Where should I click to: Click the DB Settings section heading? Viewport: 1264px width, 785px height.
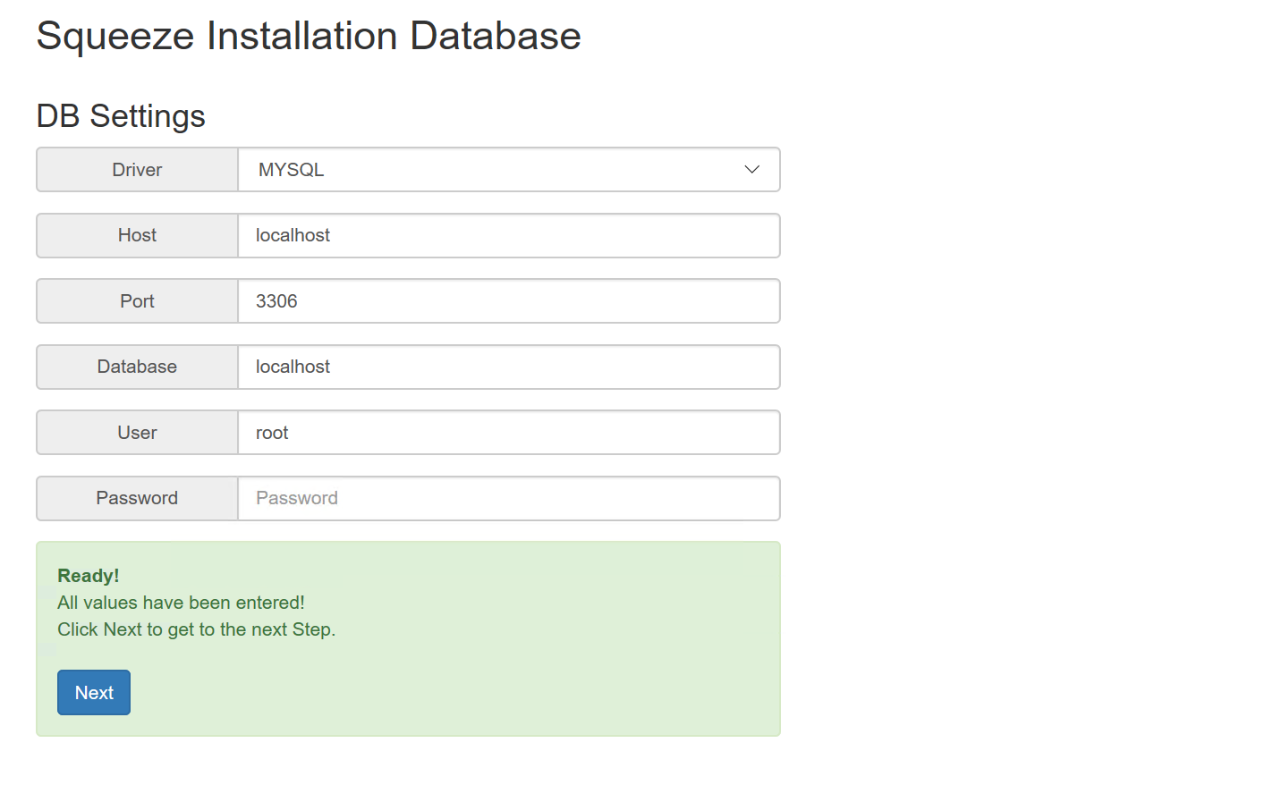pos(121,116)
